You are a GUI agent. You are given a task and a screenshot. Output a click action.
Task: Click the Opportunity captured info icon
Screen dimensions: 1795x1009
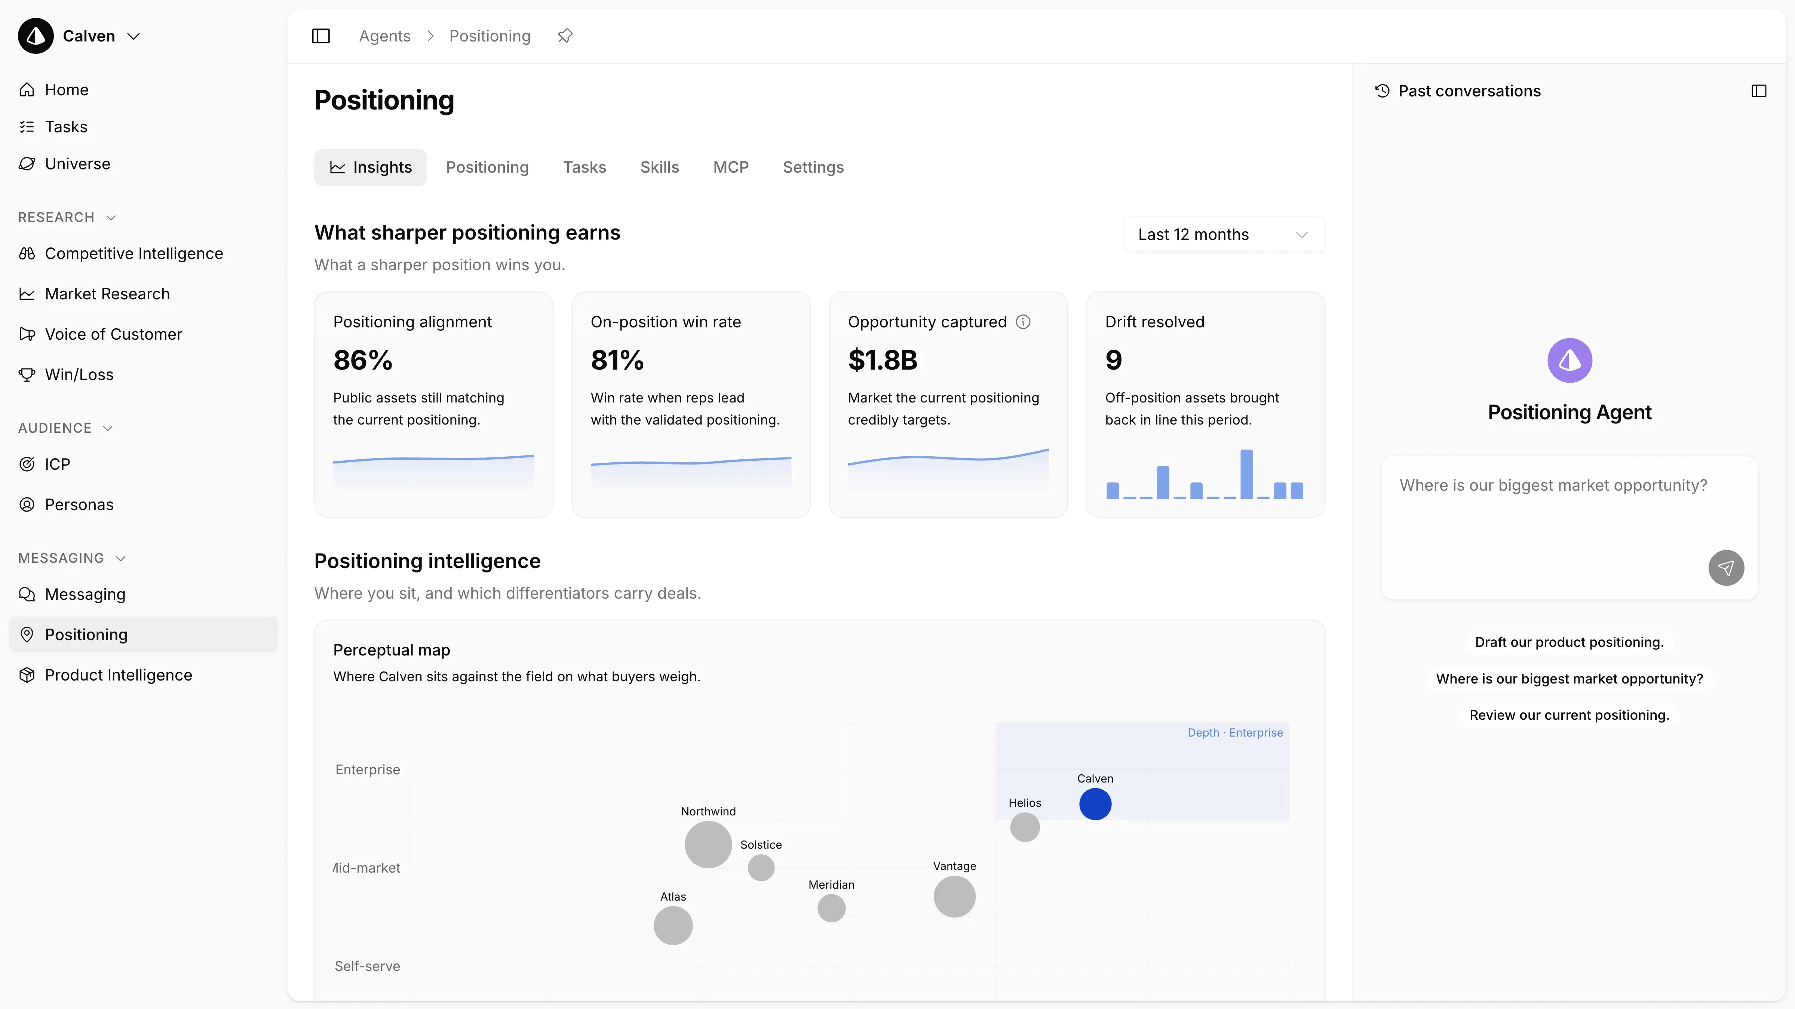pos(1023,322)
